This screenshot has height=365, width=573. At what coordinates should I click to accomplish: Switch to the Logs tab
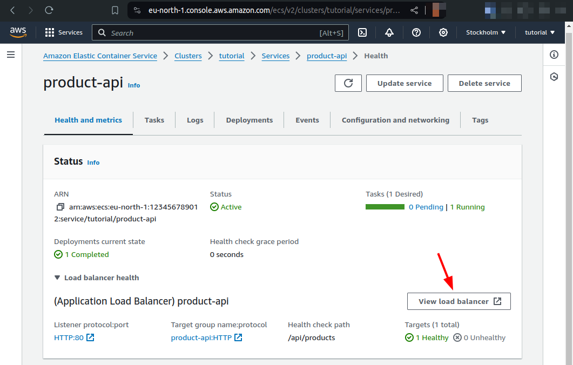tap(195, 120)
